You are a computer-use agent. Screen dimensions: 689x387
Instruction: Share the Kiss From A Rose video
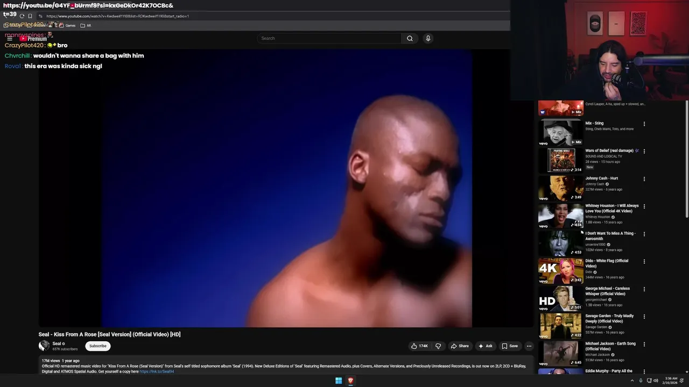pos(460,346)
